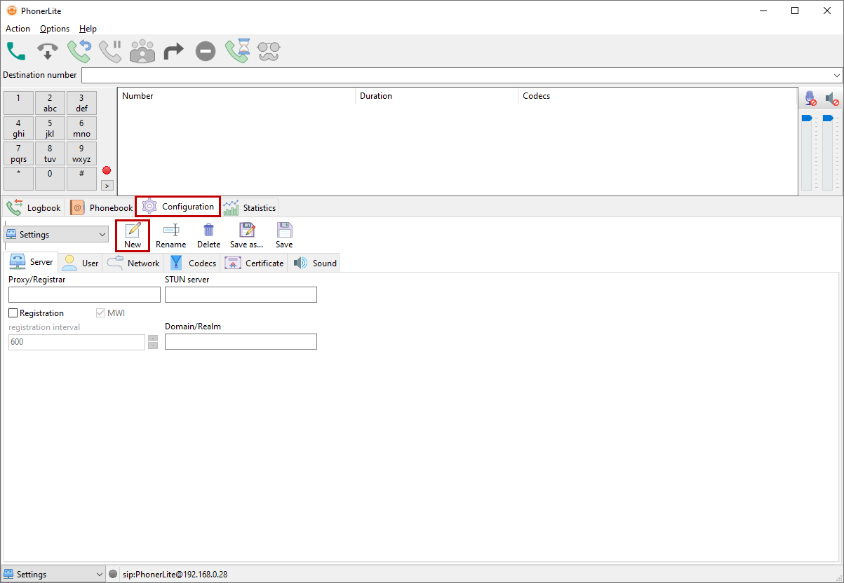
Task: Expand the Destination number dropdown
Action: (x=837, y=75)
